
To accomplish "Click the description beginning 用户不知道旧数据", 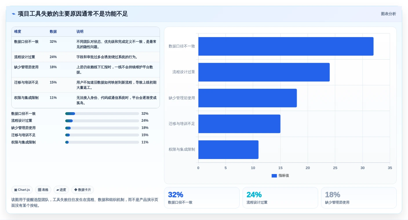I will tap(116, 85).
